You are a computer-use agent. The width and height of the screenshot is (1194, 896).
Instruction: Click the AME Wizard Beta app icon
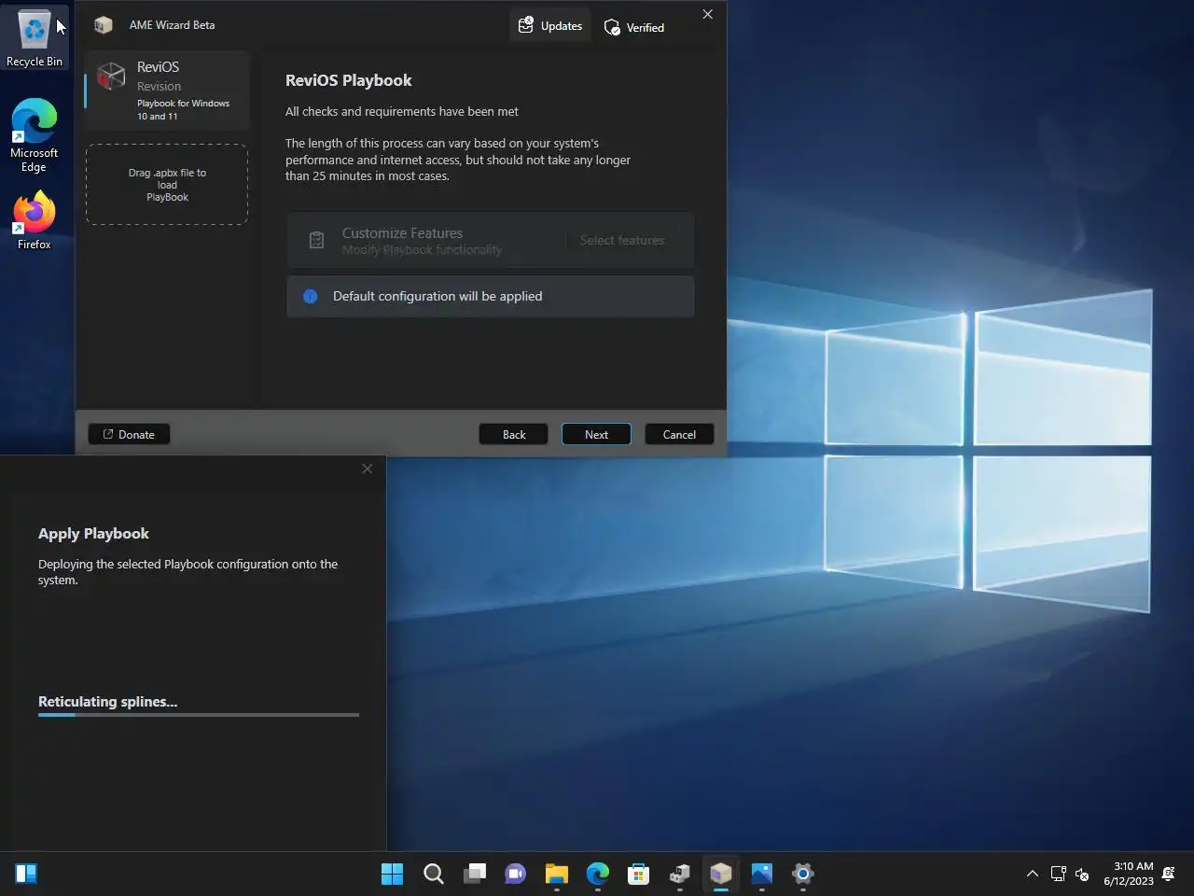pyautogui.click(x=104, y=25)
